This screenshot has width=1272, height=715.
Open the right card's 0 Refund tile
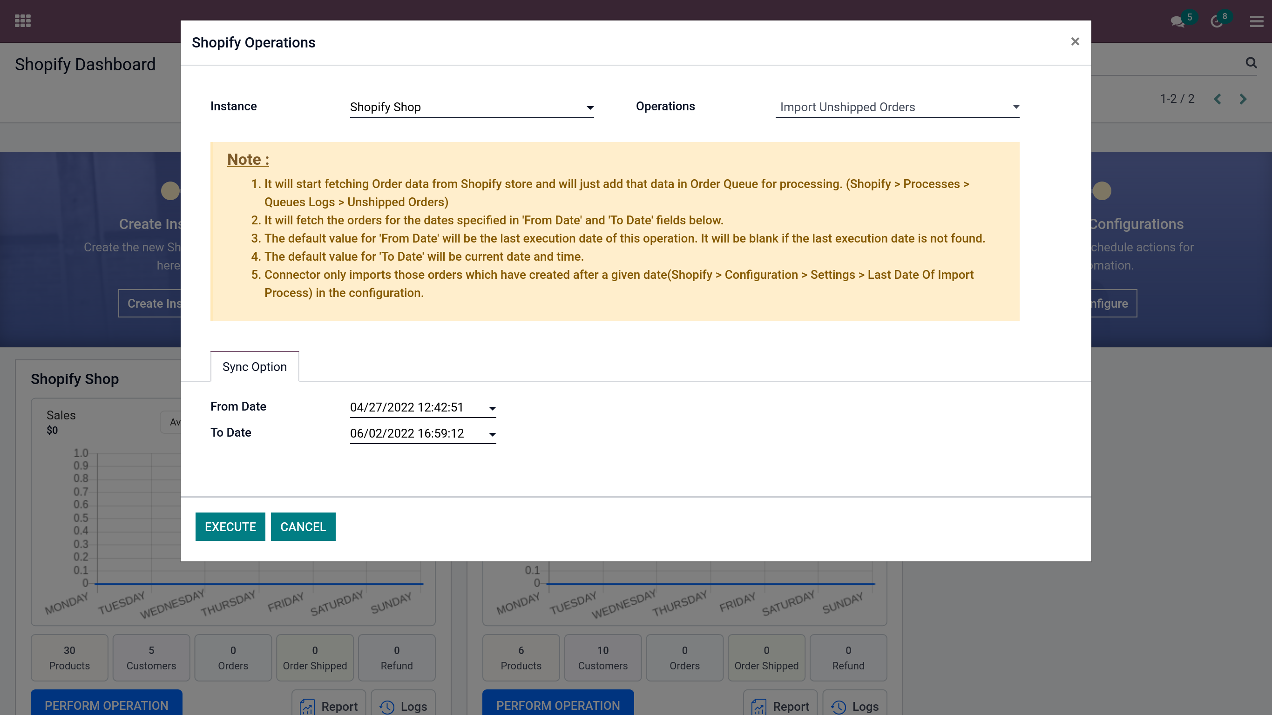[x=848, y=658]
